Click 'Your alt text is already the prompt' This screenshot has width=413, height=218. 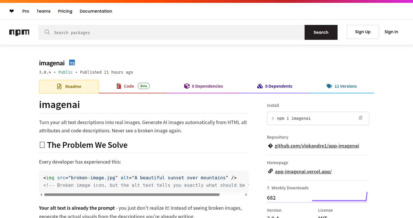click(x=77, y=208)
